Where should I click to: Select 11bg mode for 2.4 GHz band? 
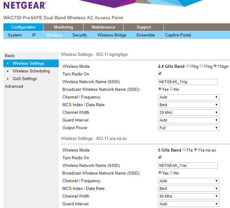coord(188,66)
